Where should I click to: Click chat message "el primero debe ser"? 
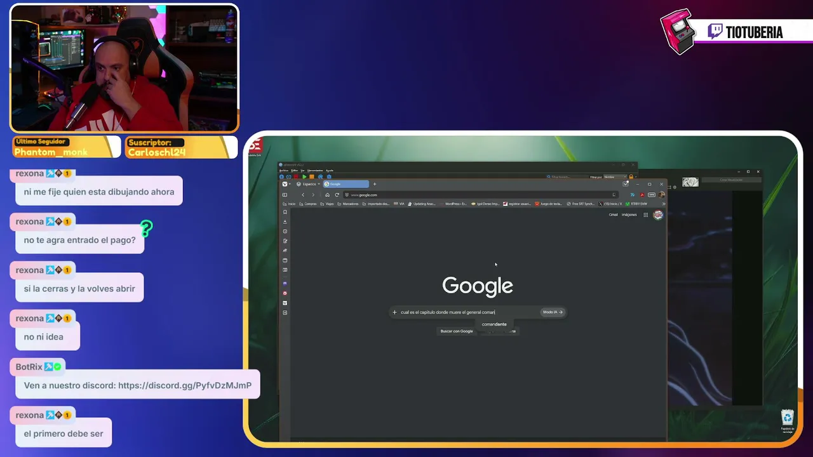(x=64, y=434)
